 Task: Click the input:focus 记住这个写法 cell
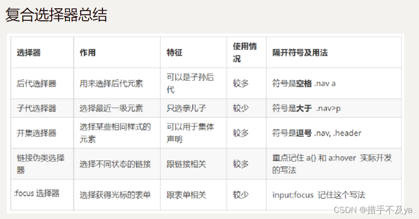[334, 195]
